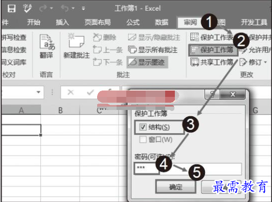Open 同义词库 thesaurus
The width and height of the screenshot is (272, 202).
pyautogui.click(x=14, y=62)
